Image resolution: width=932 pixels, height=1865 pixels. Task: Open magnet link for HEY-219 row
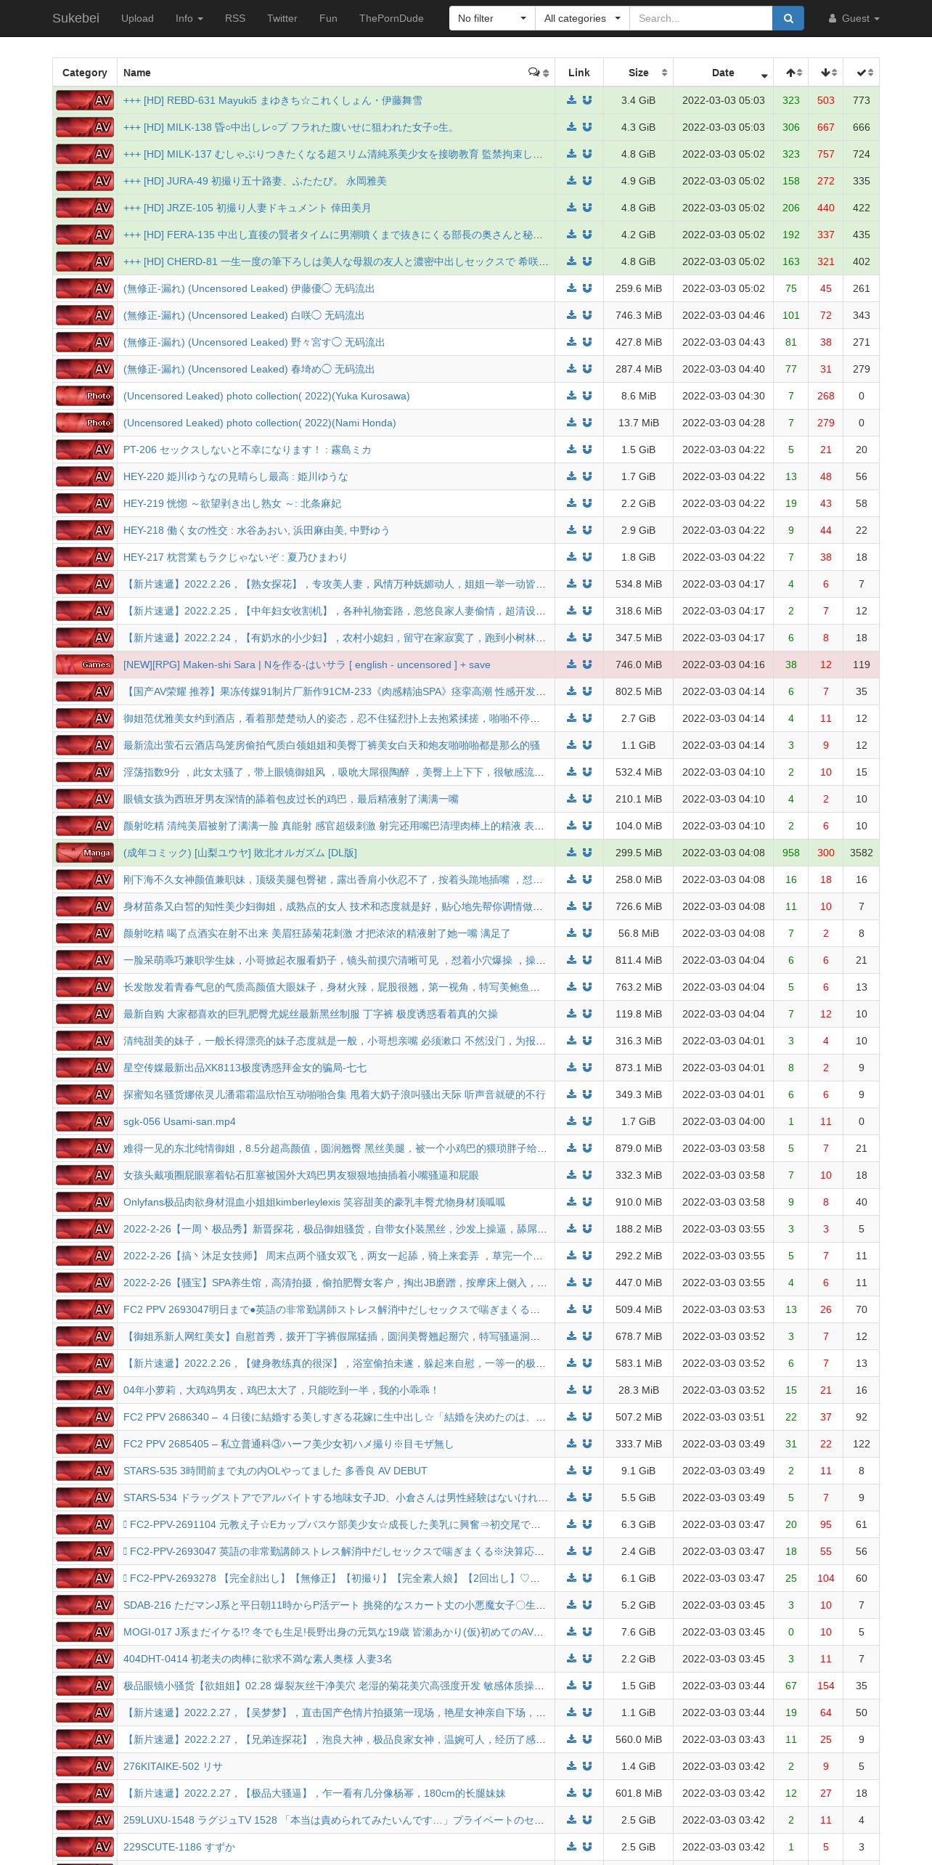(x=587, y=503)
